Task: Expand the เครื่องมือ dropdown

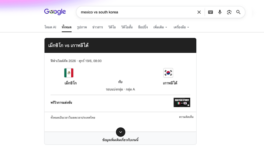Action: pos(181,27)
